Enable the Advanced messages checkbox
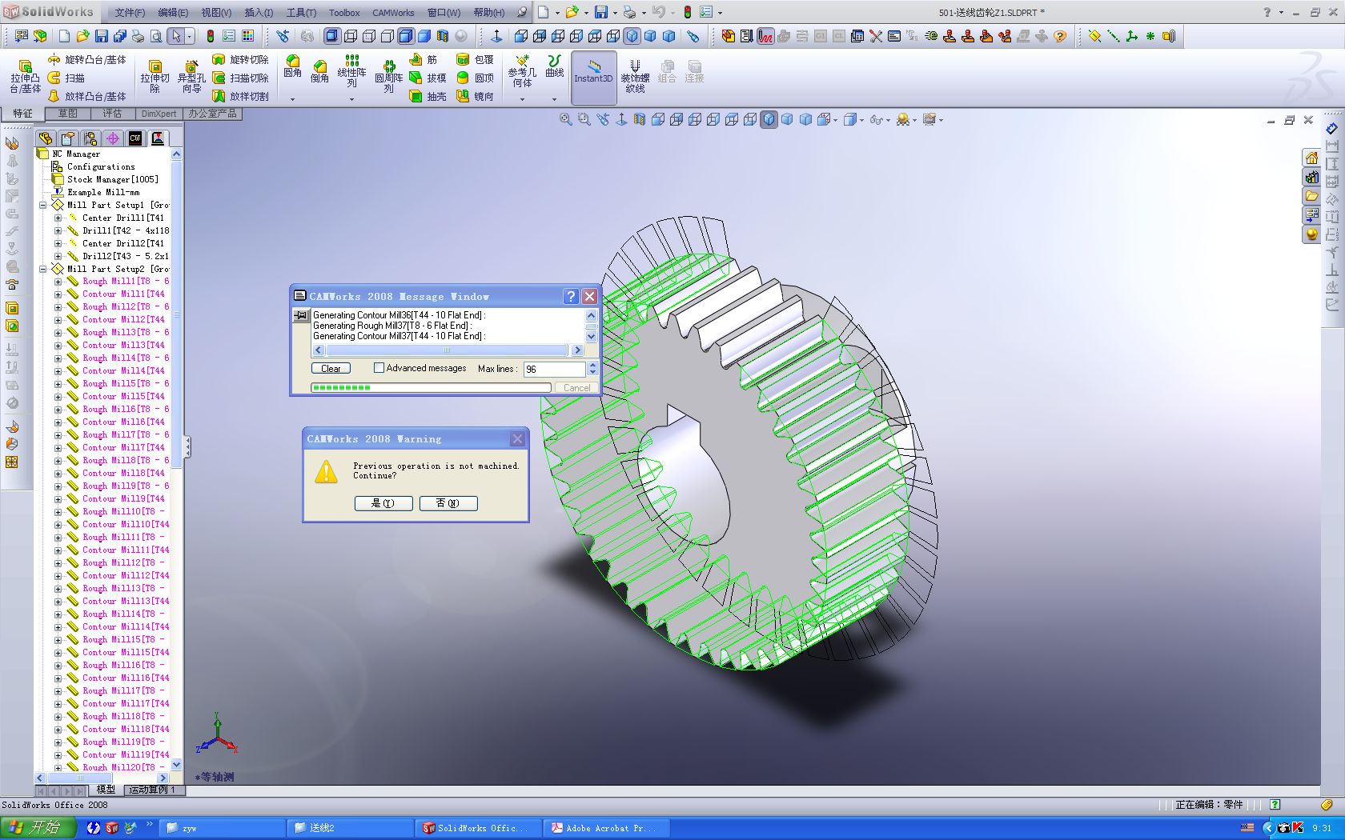The image size is (1345, 840). pyautogui.click(x=379, y=368)
